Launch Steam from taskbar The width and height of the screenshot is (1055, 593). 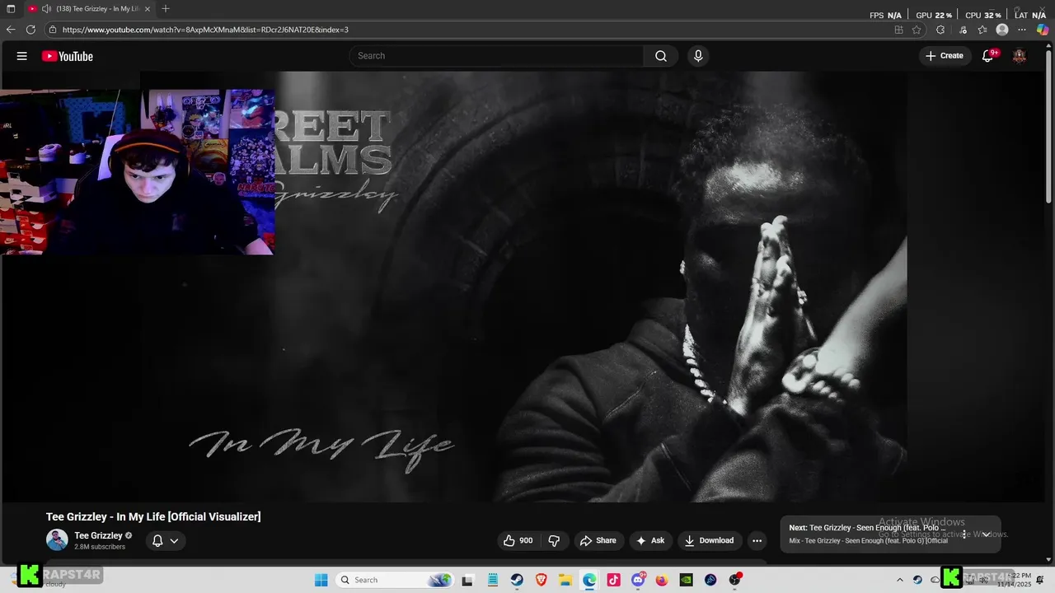coord(517,580)
